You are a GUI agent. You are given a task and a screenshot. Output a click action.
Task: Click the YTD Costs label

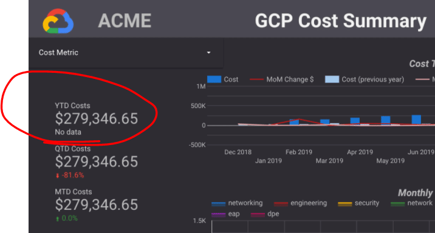coord(72,106)
